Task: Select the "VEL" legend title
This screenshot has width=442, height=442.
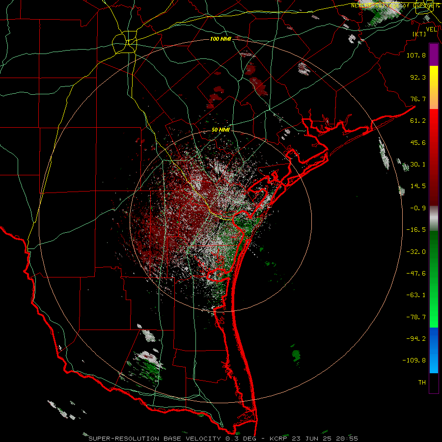Action: point(431,29)
